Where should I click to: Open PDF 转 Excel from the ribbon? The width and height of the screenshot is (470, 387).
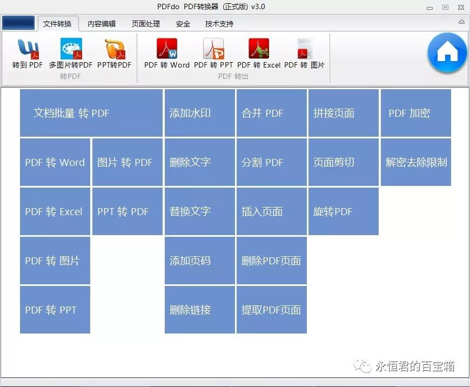point(259,54)
